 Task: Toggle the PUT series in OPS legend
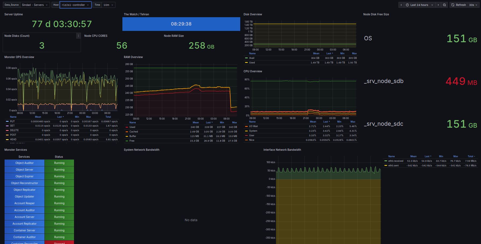click(12, 121)
